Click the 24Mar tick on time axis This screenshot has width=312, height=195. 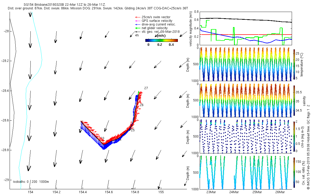[x=234, y=192]
